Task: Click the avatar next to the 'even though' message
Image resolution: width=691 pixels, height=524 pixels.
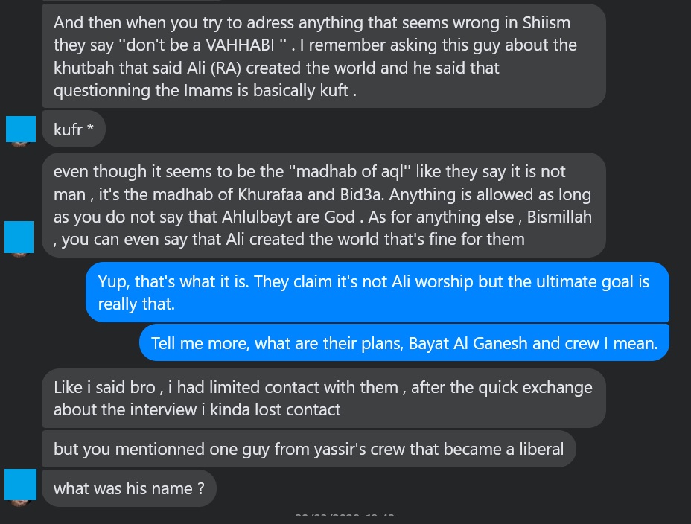Action: click(x=20, y=236)
